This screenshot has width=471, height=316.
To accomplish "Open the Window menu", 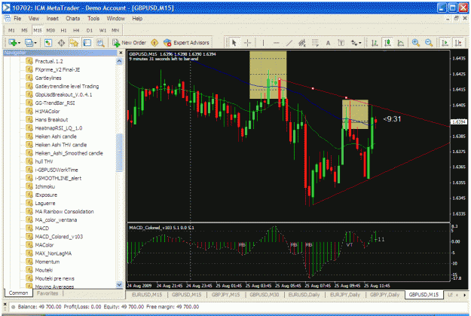I will tap(115, 18).
